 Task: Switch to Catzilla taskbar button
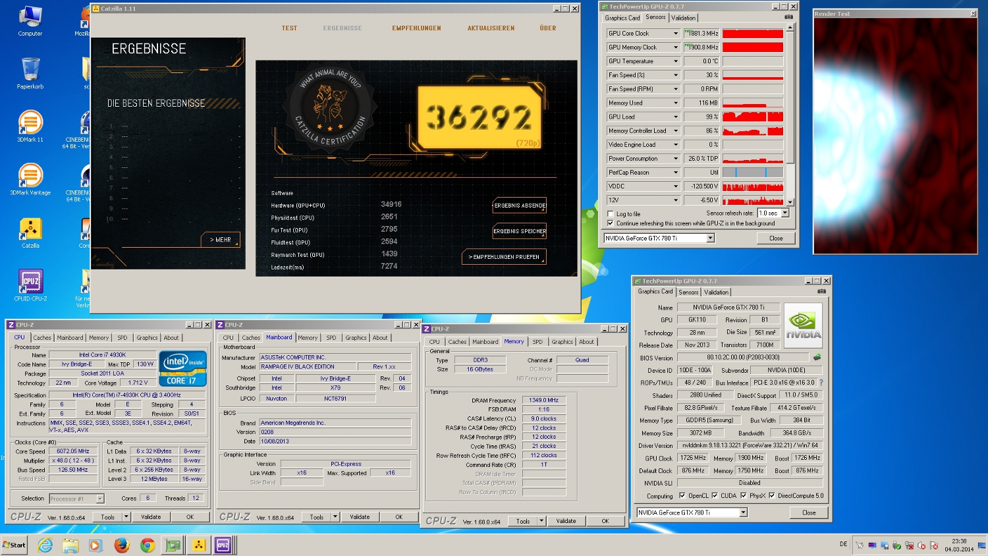pyautogui.click(x=198, y=545)
